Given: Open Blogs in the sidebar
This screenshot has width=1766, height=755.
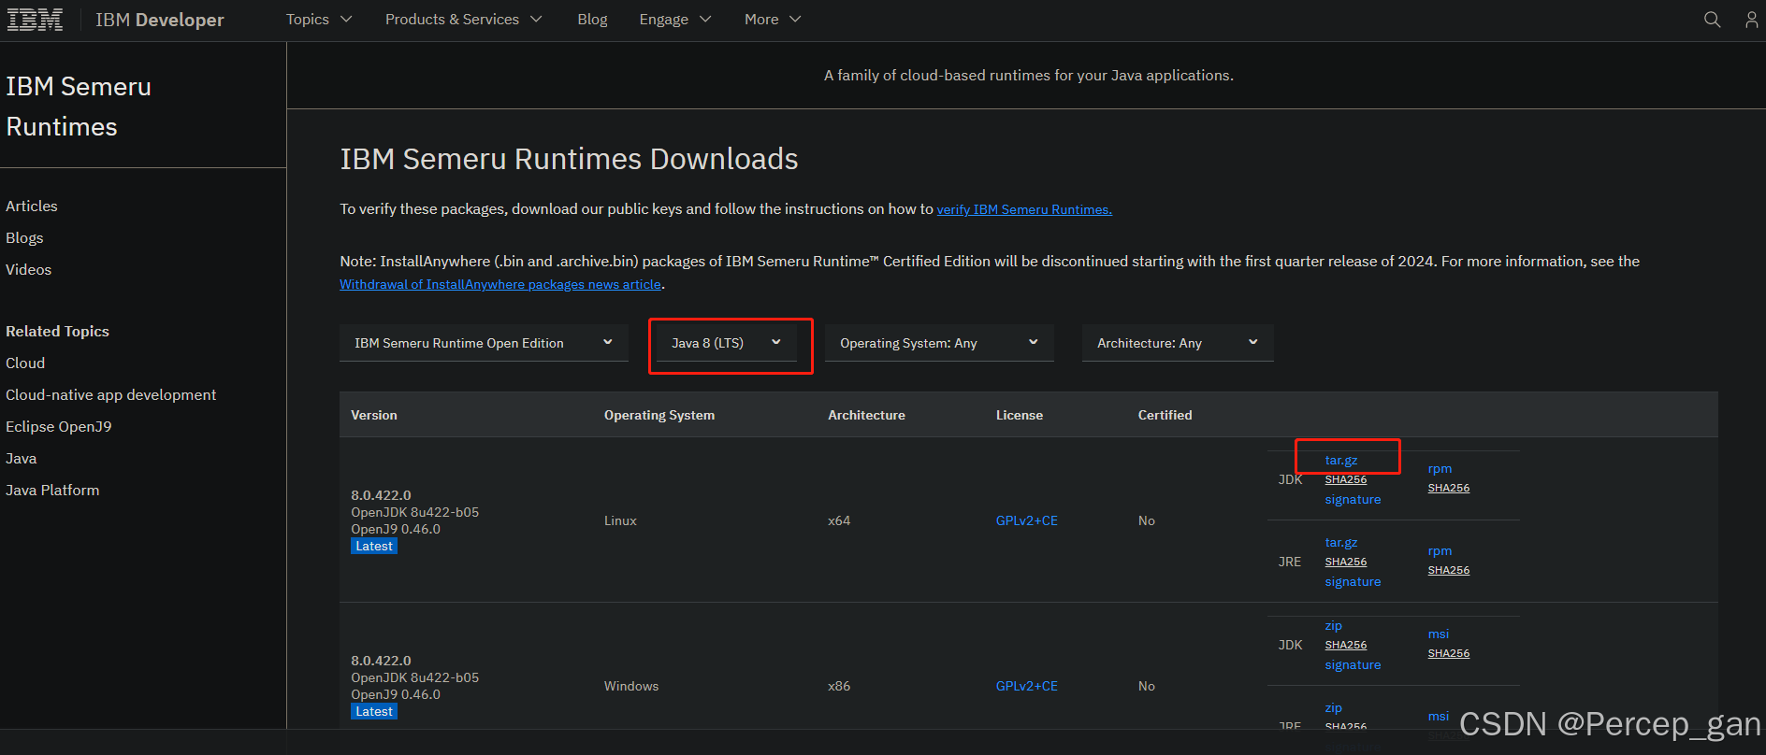Looking at the screenshot, I should click(24, 237).
